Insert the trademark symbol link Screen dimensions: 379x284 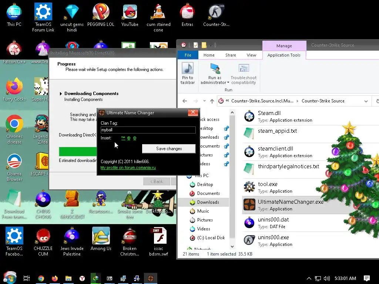[123, 138]
